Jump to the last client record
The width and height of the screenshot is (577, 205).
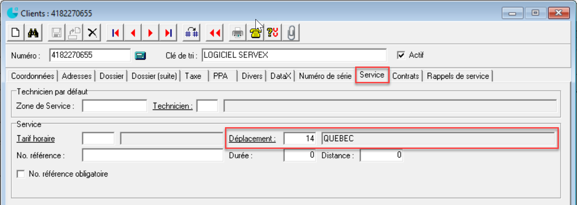[x=168, y=33]
